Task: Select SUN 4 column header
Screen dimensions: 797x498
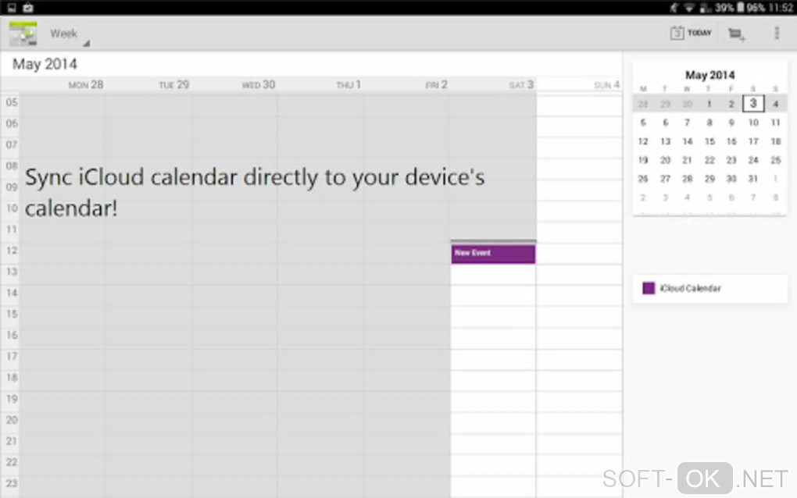Action: [x=606, y=85]
